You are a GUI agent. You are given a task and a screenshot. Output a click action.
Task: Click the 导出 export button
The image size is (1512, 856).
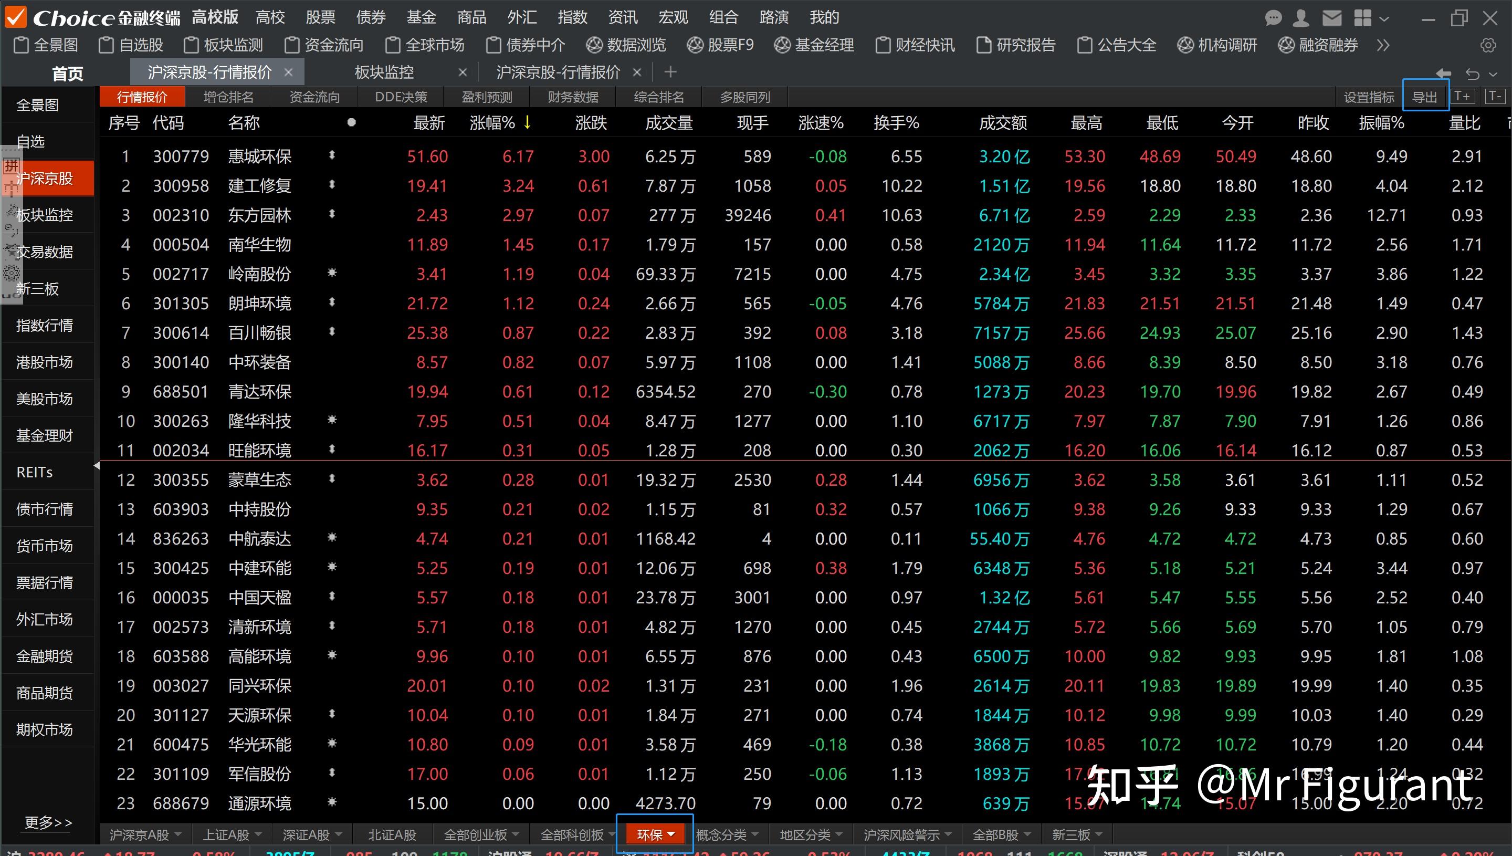(x=1424, y=97)
